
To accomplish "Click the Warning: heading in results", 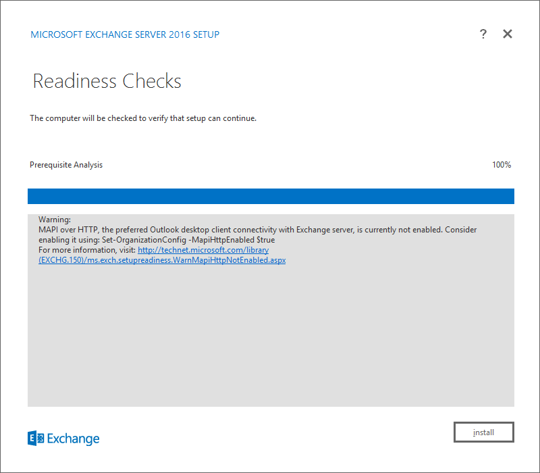I will pyautogui.click(x=55, y=220).
